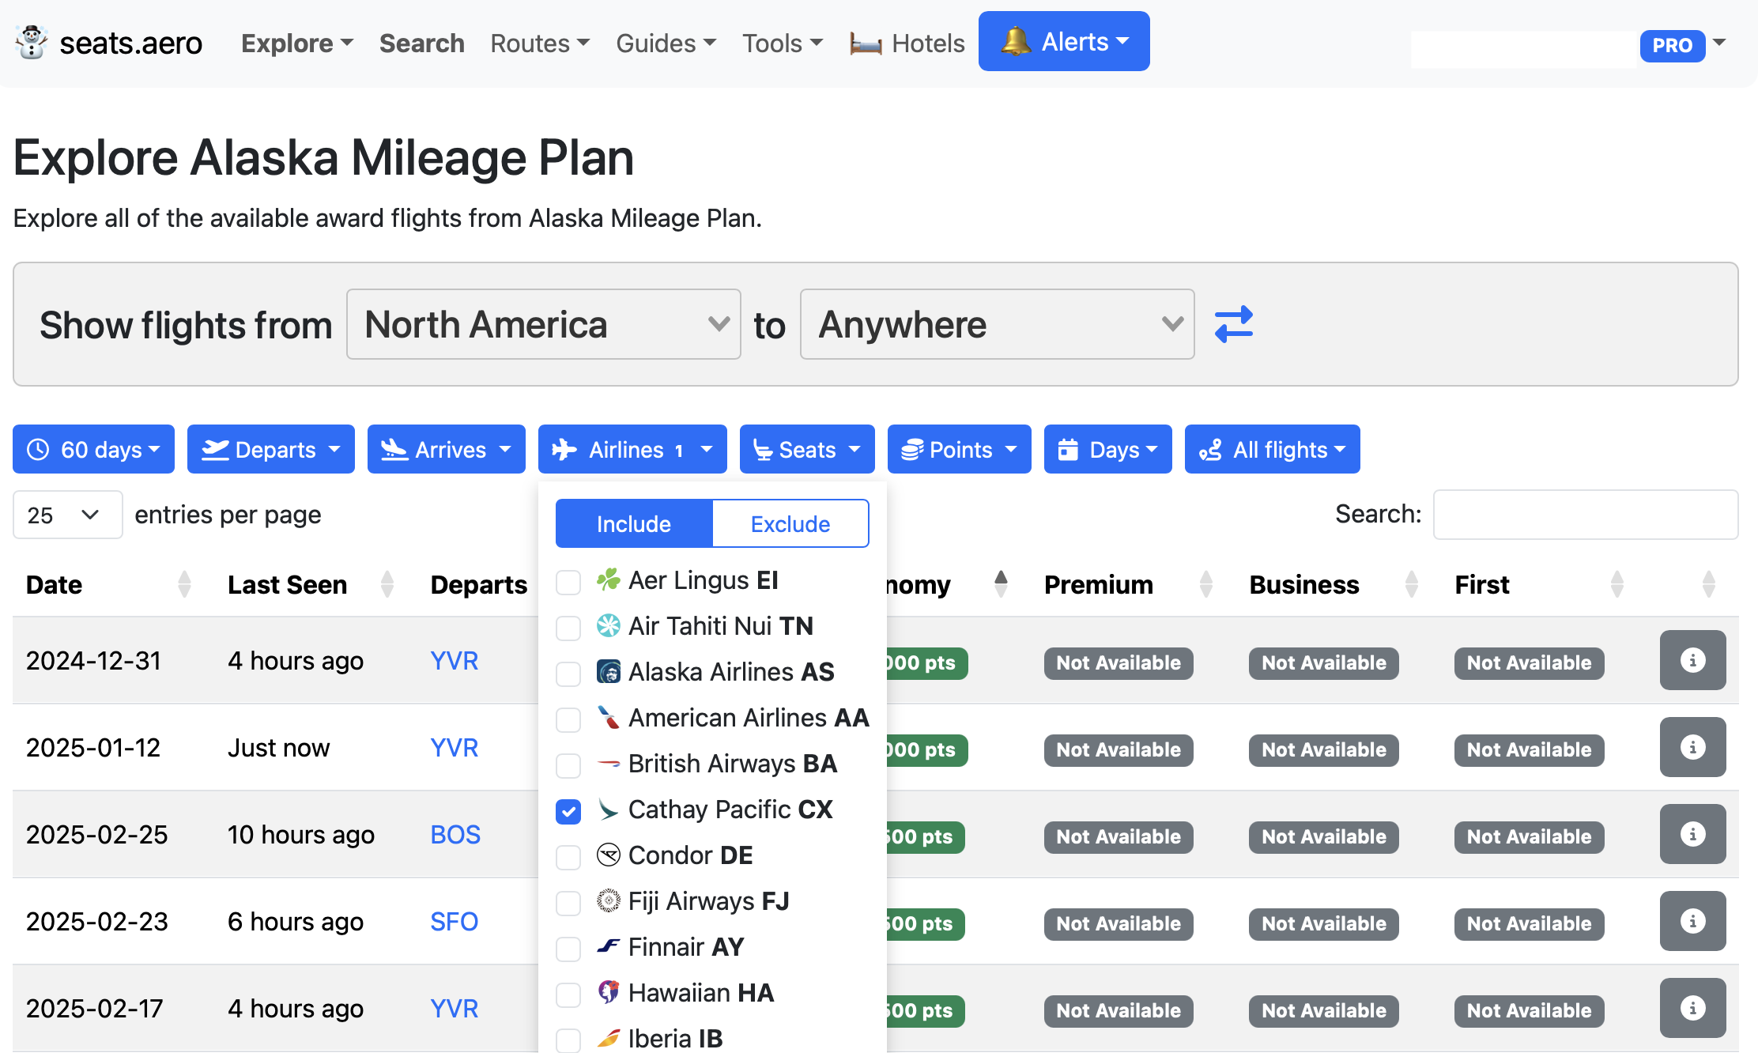Uncheck the Cathay Pacific CX checkbox
This screenshot has height=1053, width=1758.
[568, 811]
